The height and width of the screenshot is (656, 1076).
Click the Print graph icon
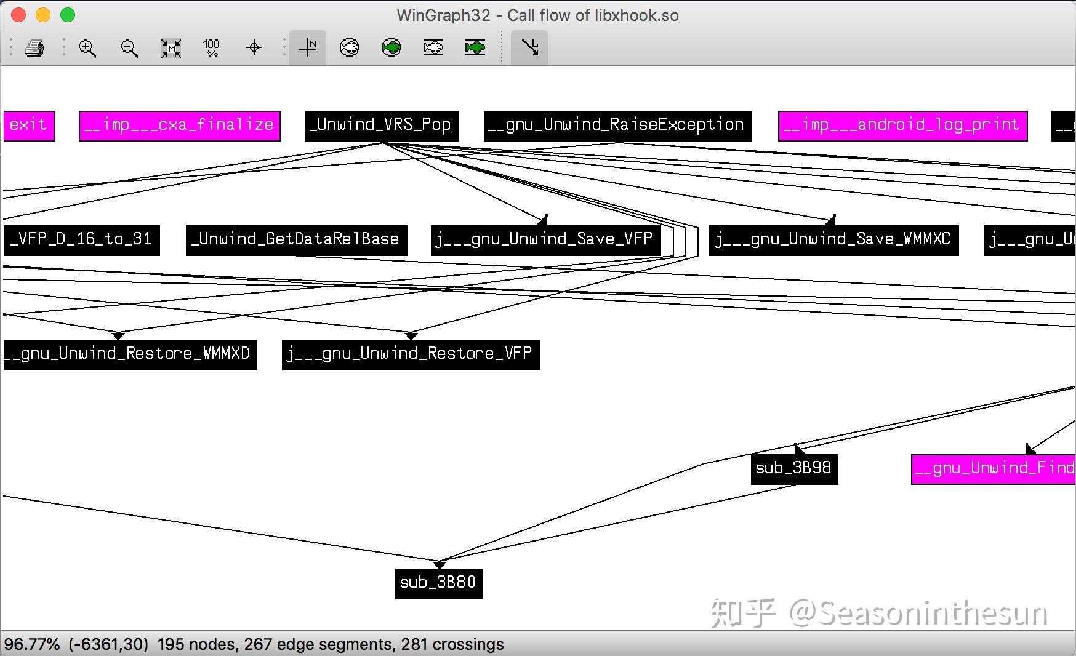pyautogui.click(x=34, y=47)
